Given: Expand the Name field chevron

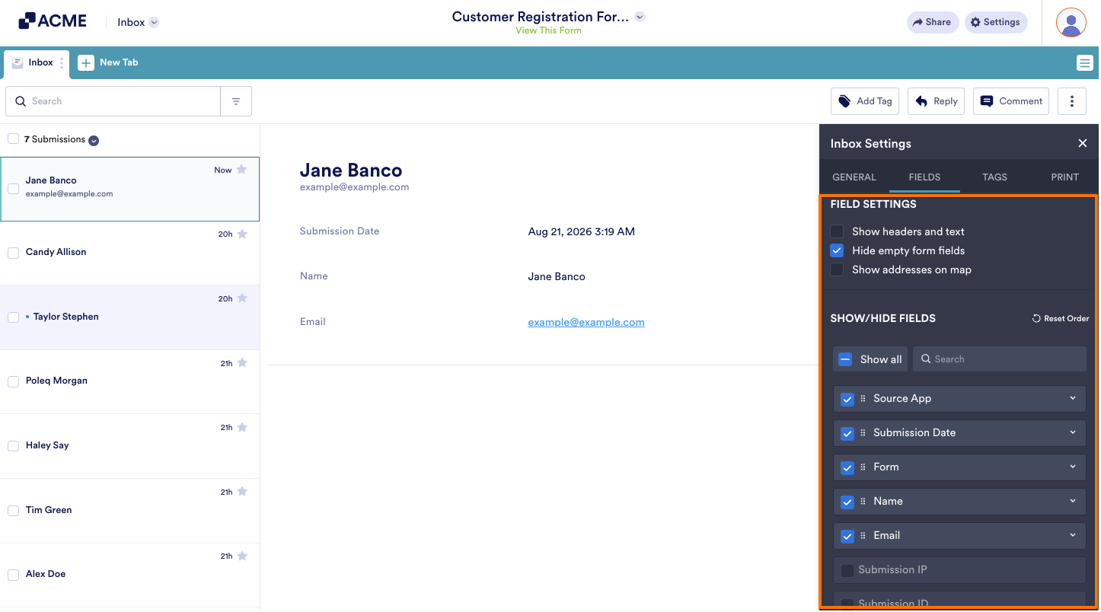Looking at the screenshot, I should point(1073,501).
